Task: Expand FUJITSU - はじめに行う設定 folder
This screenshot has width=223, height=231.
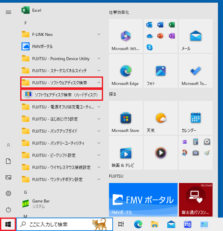Action: pos(61,119)
